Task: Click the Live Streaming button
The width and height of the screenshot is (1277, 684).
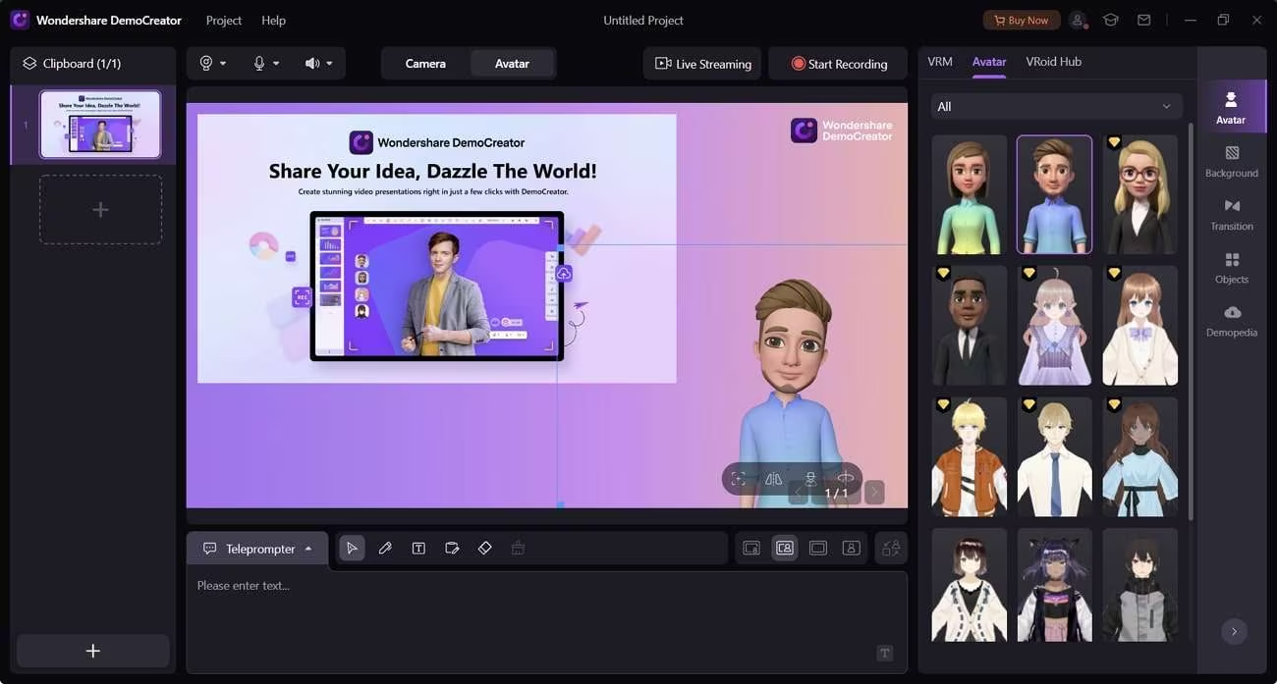Action: 702,64
